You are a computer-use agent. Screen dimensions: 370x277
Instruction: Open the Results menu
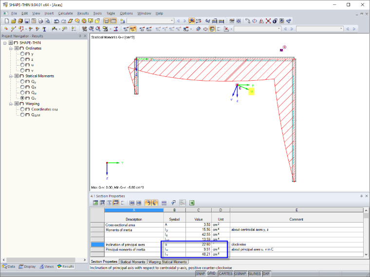click(x=83, y=14)
